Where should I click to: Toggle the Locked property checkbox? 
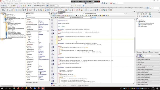[39, 26]
